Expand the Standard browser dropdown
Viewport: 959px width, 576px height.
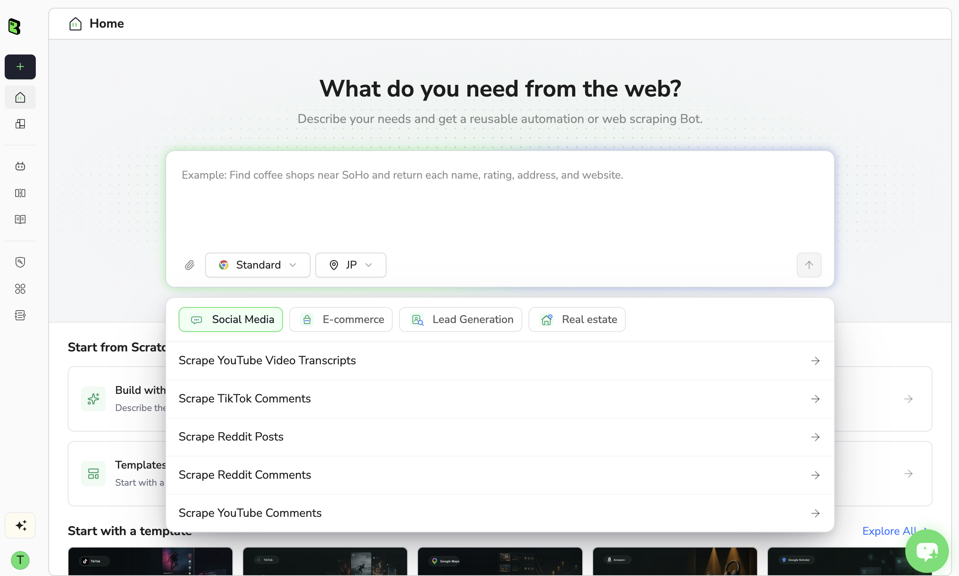tap(258, 265)
